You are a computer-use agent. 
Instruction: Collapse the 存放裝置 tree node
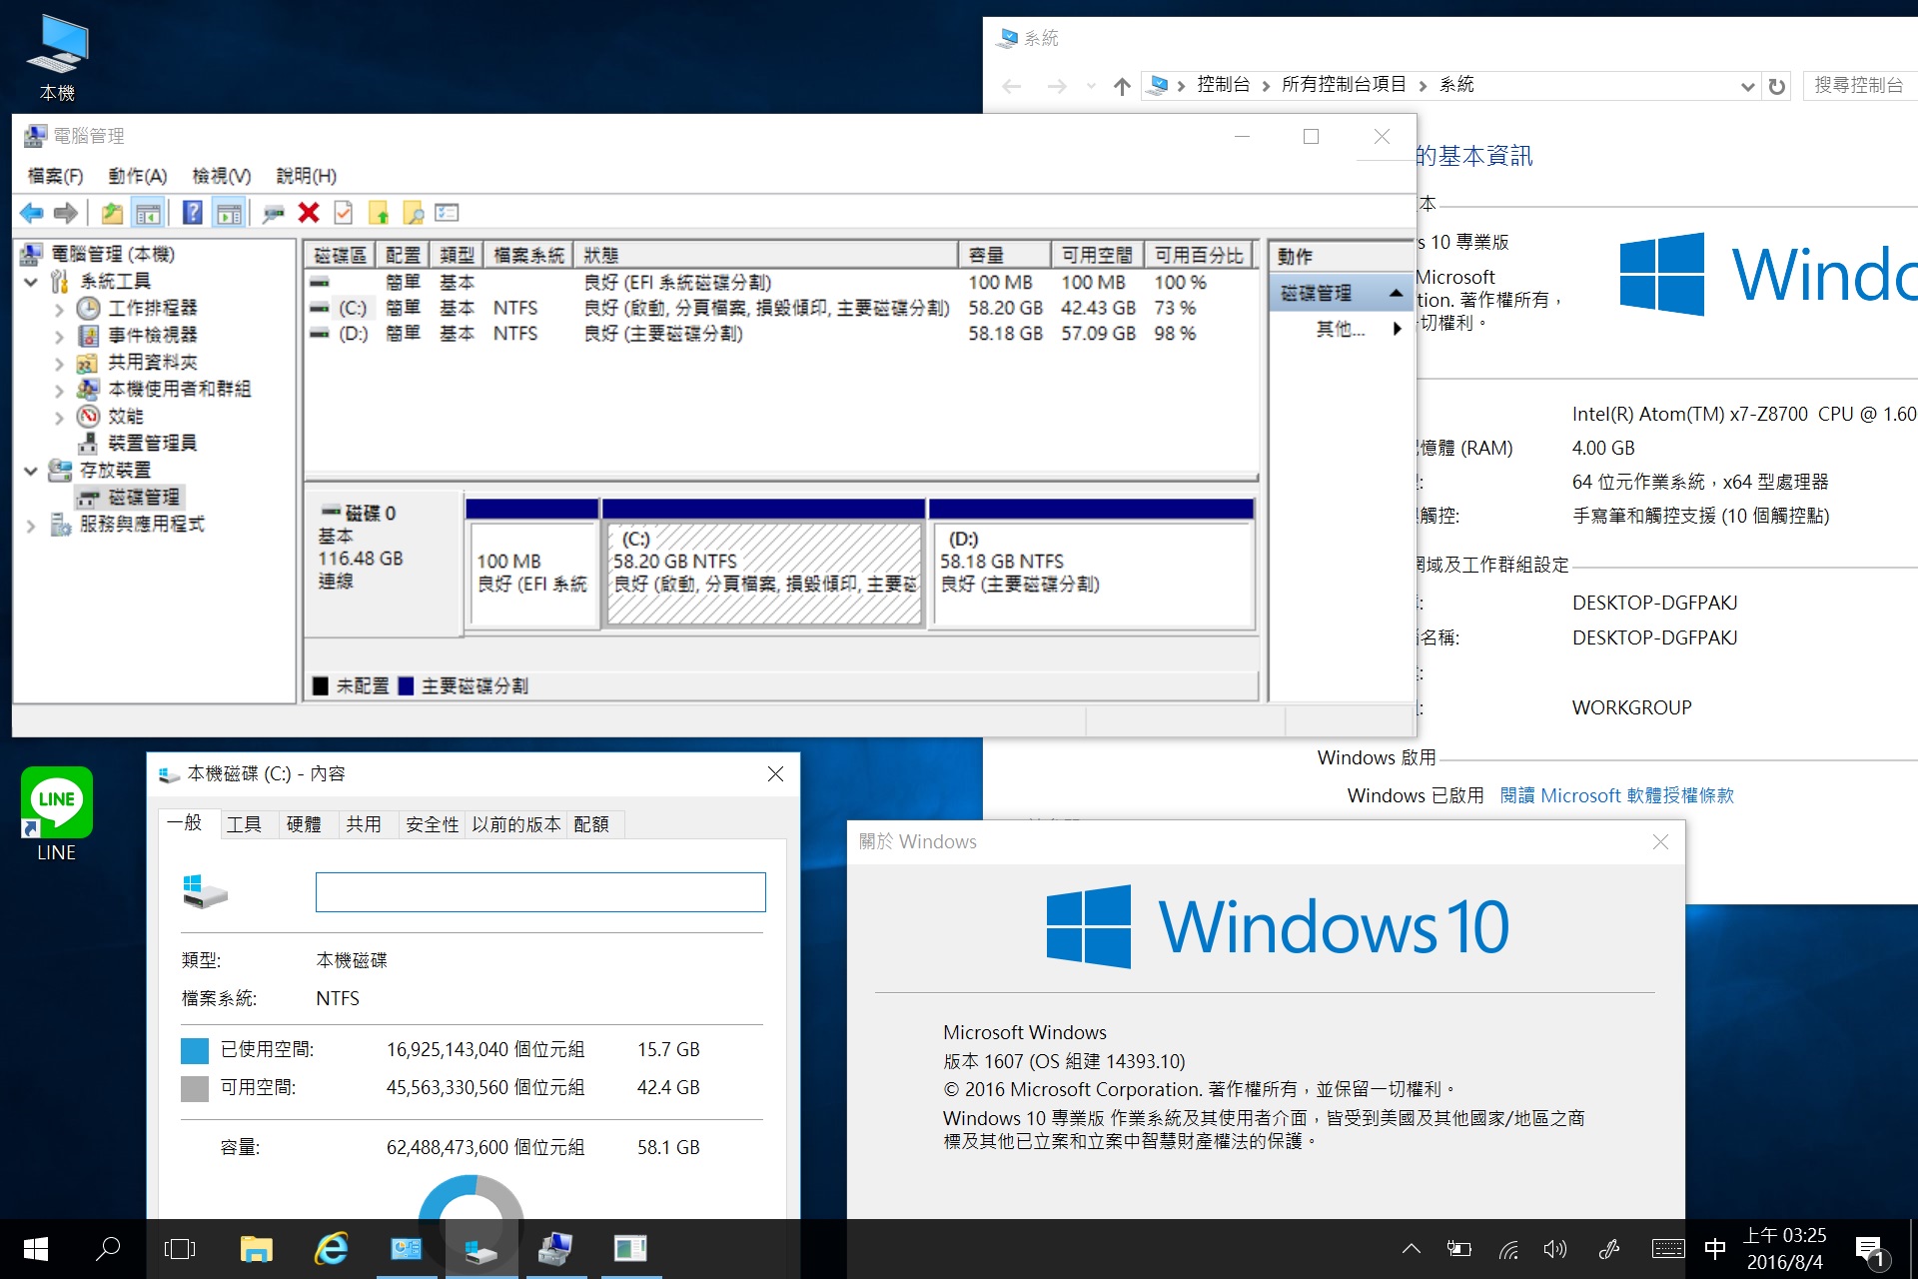click(x=31, y=471)
